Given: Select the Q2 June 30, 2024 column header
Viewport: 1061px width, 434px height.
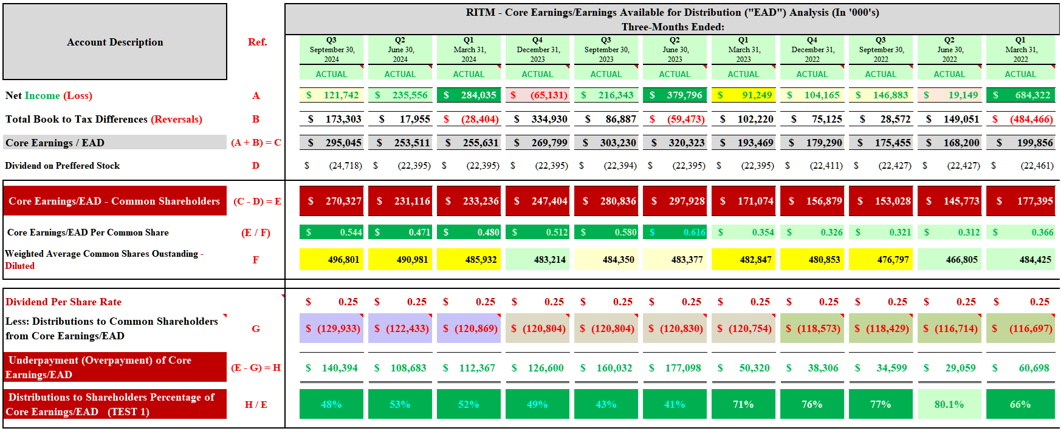Looking at the screenshot, I should click(400, 50).
